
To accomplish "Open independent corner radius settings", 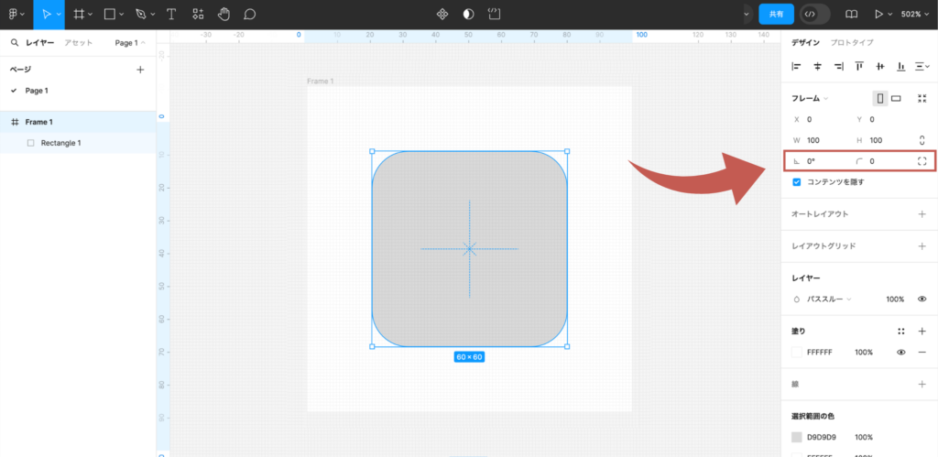I will [x=922, y=161].
